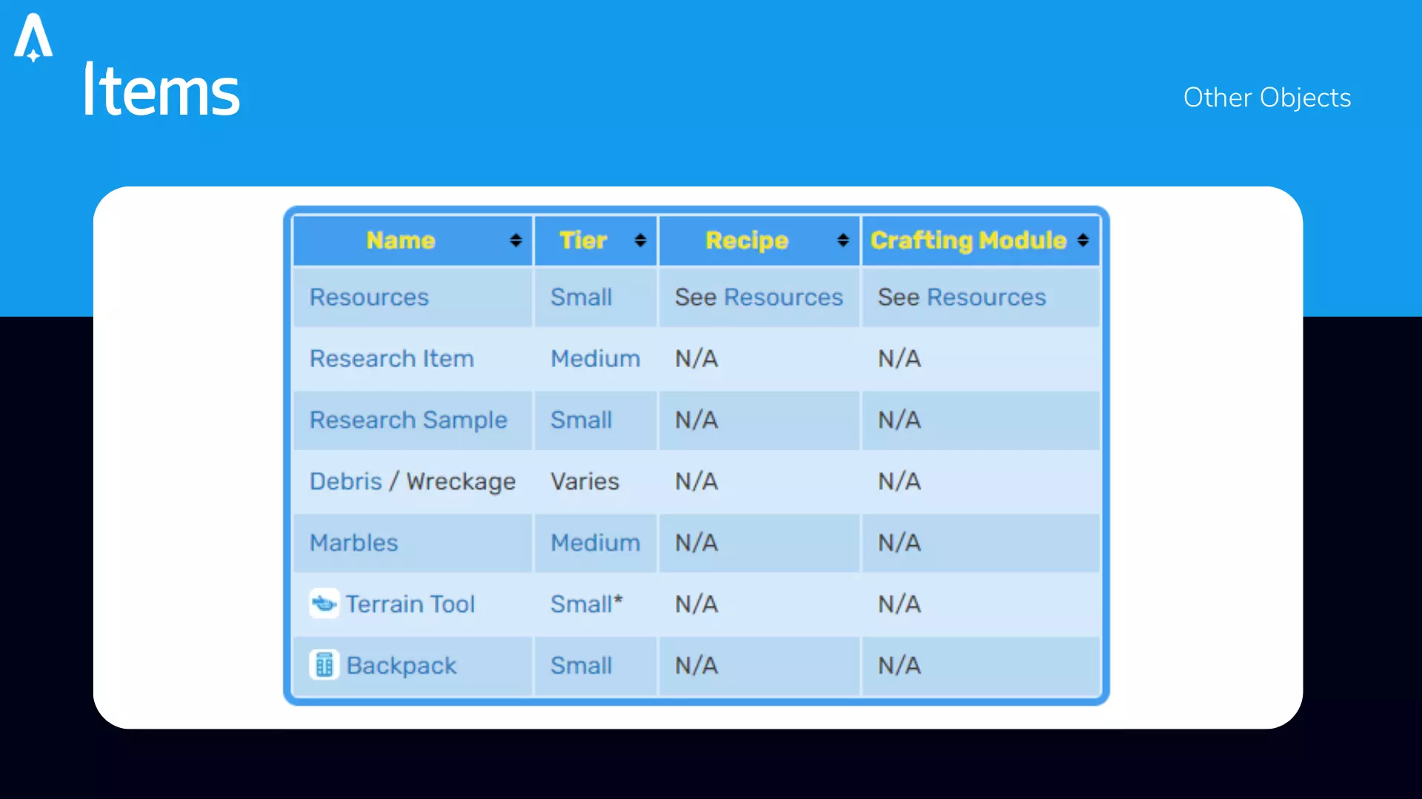Open the Backpack text link
The height and width of the screenshot is (799, 1422).
pos(401,666)
